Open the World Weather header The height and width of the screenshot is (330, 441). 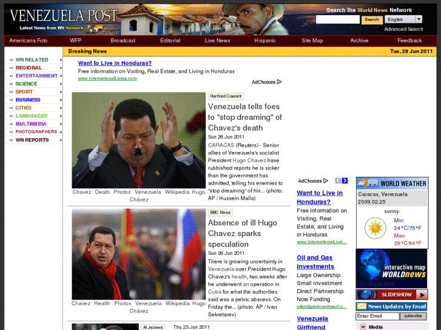point(392,183)
